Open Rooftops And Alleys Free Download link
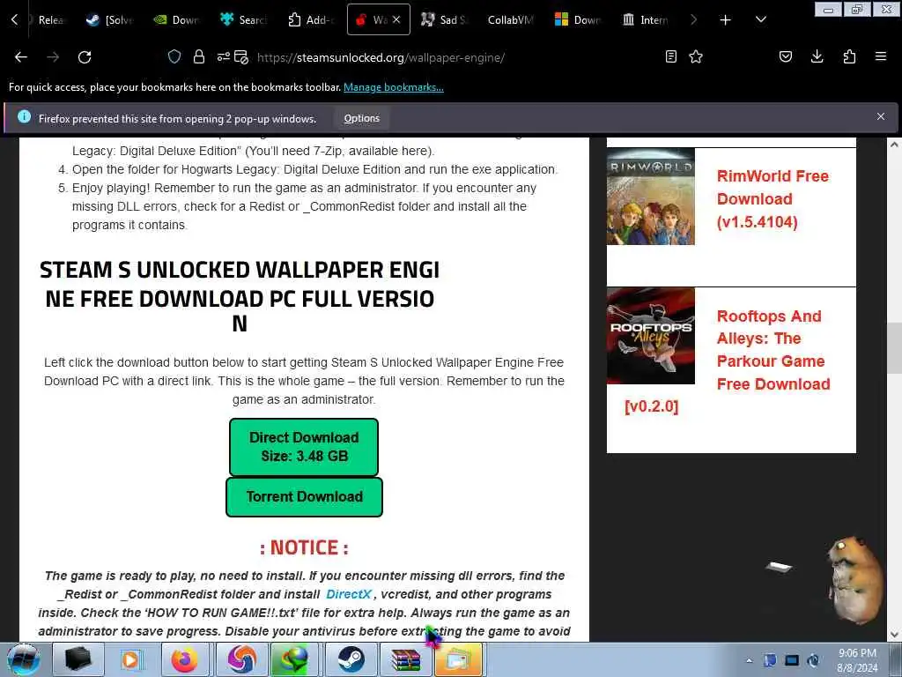Image resolution: width=902 pixels, height=677 pixels. click(773, 350)
